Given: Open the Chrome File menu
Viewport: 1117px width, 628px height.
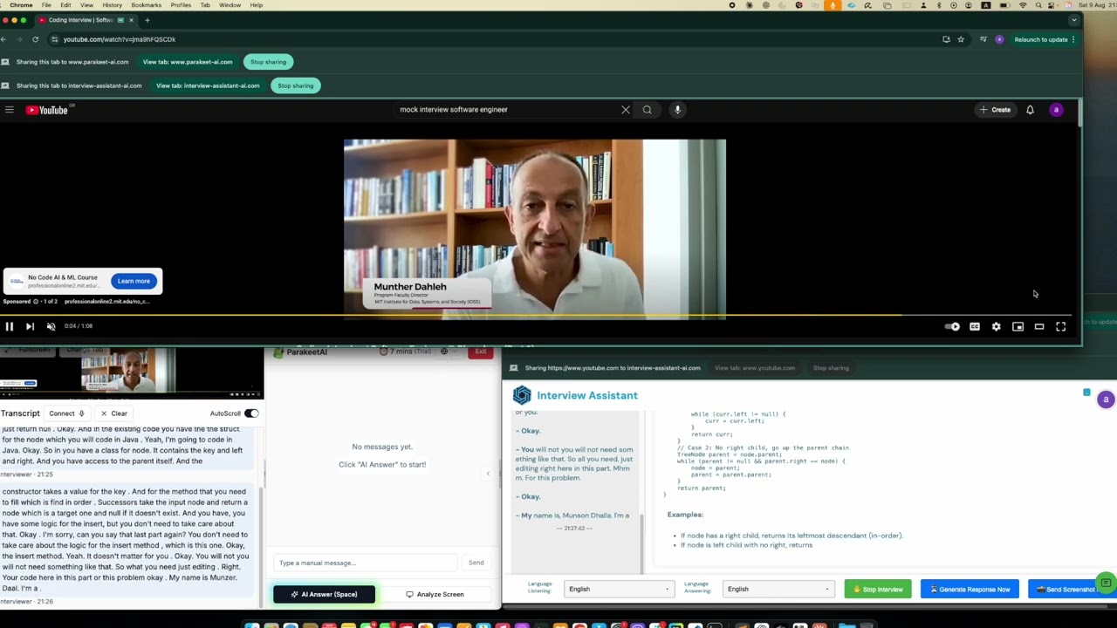Looking at the screenshot, I should [46, 5].
